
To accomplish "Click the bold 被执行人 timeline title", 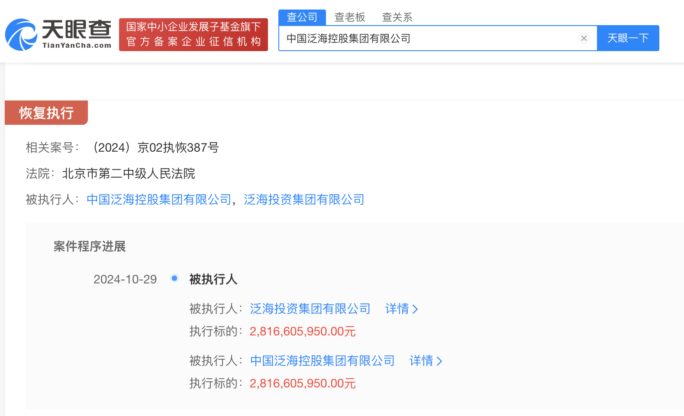I will point(213,279).
